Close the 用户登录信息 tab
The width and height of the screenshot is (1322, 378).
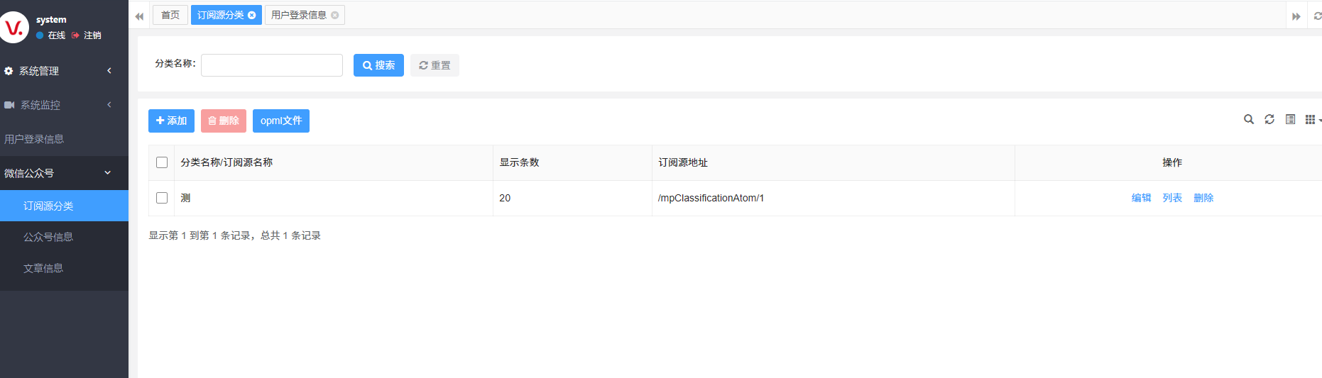point(335,16)
